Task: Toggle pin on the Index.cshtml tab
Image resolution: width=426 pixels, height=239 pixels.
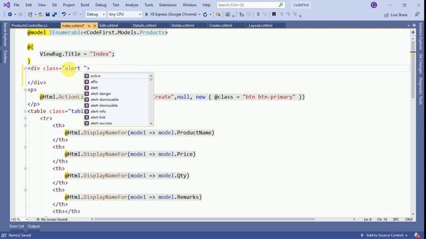Action: coord(89,26)
